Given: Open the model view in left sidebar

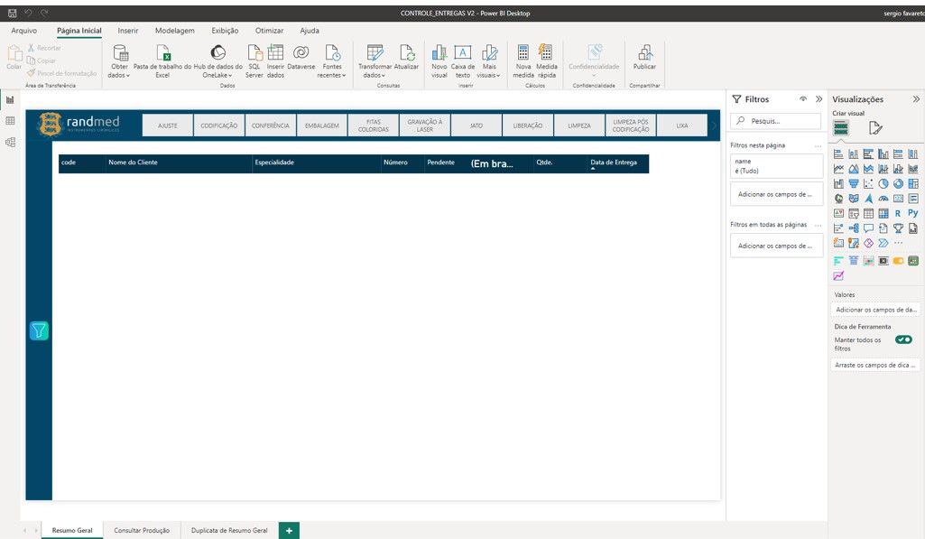Looking at the screenshot, I should click(10, 143).
